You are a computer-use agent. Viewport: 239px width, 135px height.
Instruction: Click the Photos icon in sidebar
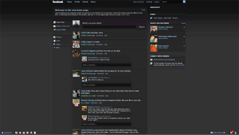coord(54,37)
